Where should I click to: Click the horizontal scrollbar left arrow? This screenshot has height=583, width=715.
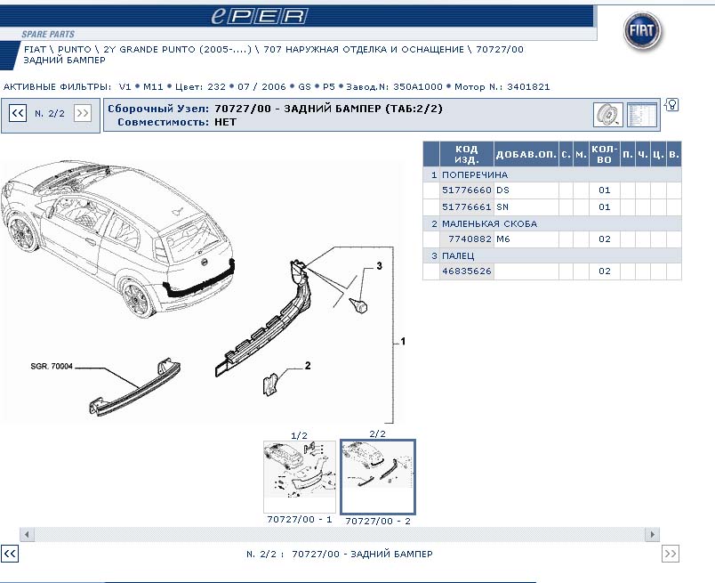27,534
